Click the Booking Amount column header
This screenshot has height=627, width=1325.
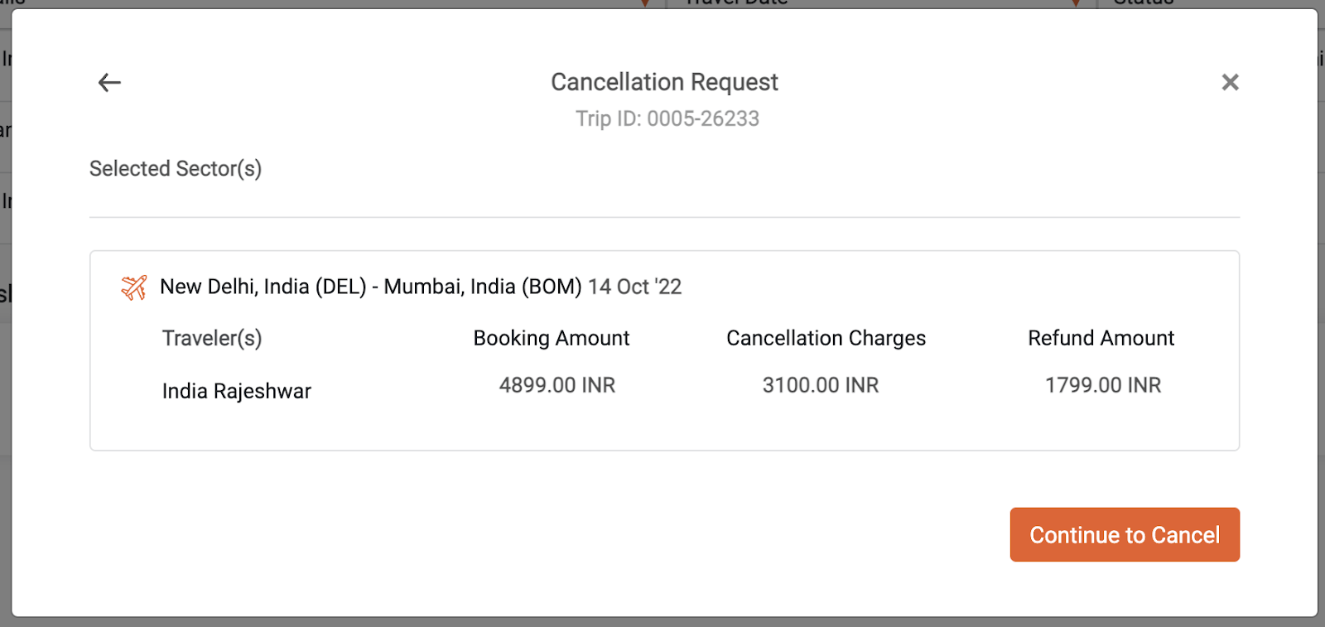552,338
